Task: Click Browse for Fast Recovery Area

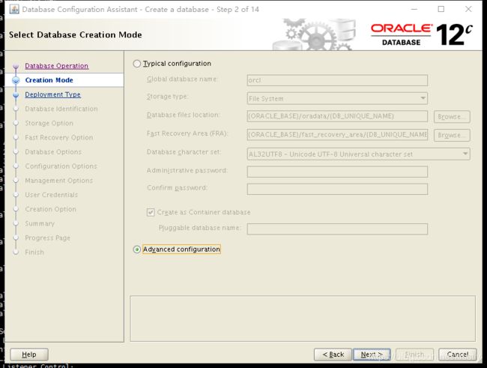Action: (x=452, y=135)
